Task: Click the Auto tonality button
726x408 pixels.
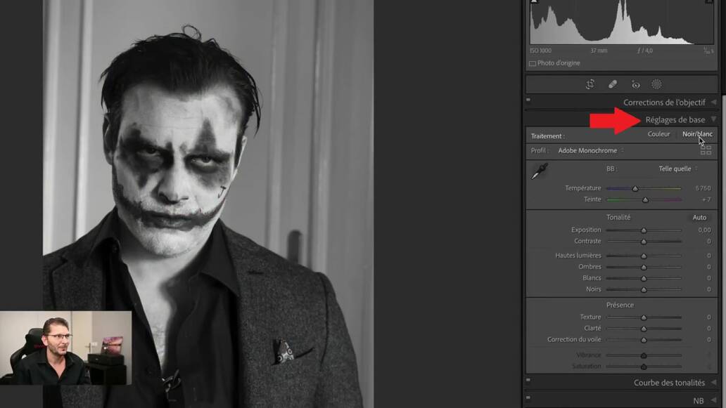Action: 699,218
